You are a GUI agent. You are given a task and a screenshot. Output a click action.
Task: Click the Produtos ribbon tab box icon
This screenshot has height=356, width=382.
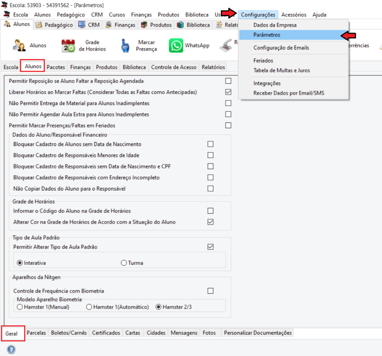(144, 25)
